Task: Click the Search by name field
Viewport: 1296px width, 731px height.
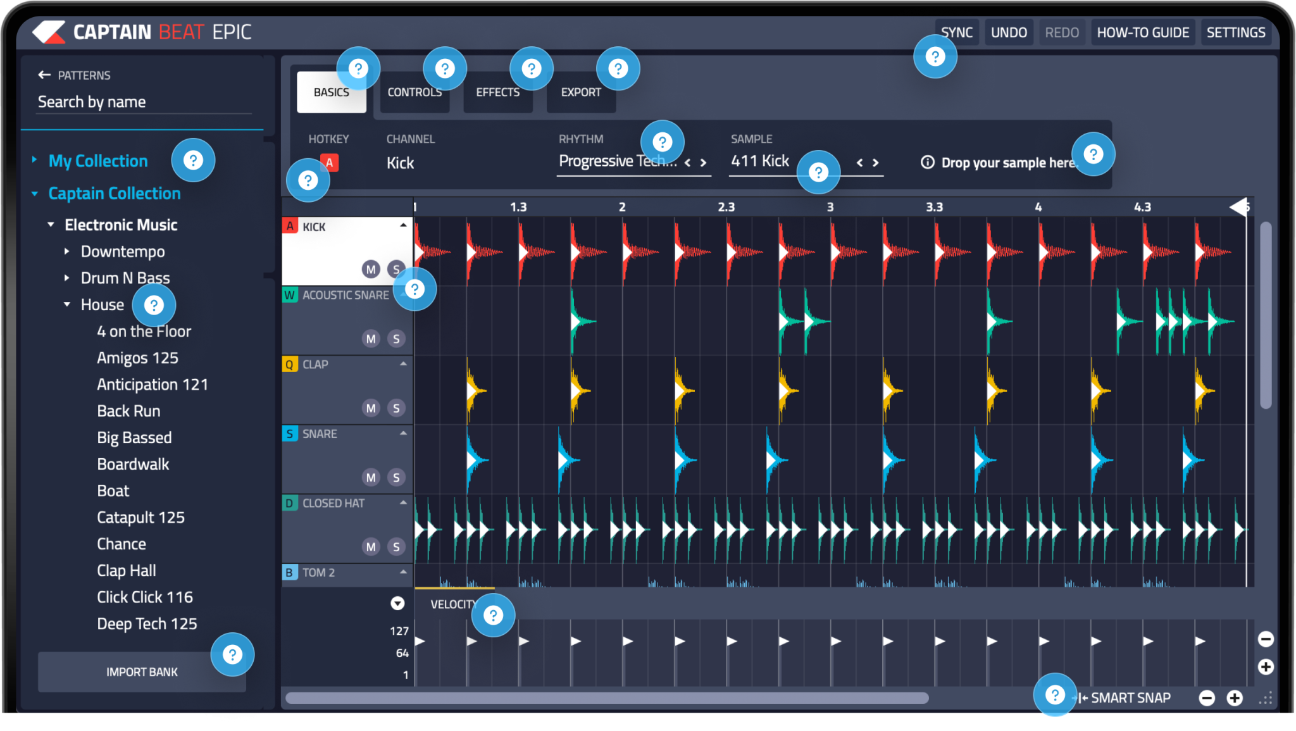Action: click(x=145, y=102)
